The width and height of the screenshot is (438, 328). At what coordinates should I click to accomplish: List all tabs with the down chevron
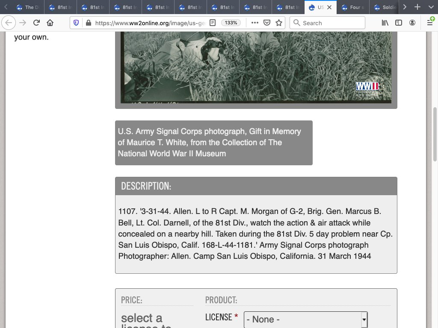(x=431, y=7)
